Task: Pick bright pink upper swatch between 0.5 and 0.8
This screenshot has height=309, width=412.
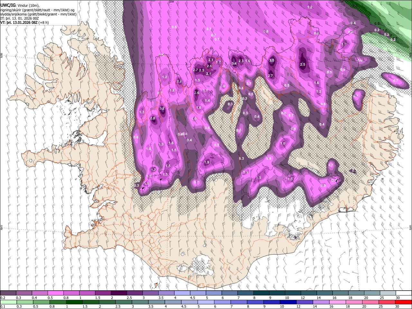Action: click(55, 293)
